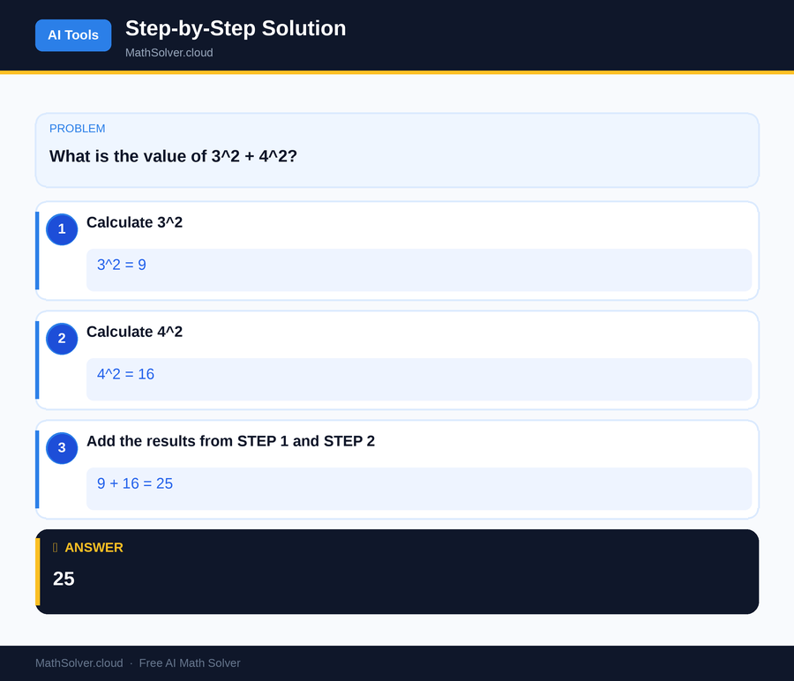Click the Step-by-Step Solution header title
Image resolution: width=794 pixels, height=681 pixels.
236,28
